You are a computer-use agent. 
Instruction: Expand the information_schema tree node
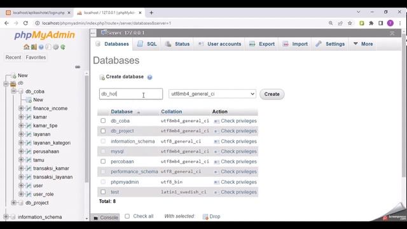6,216
